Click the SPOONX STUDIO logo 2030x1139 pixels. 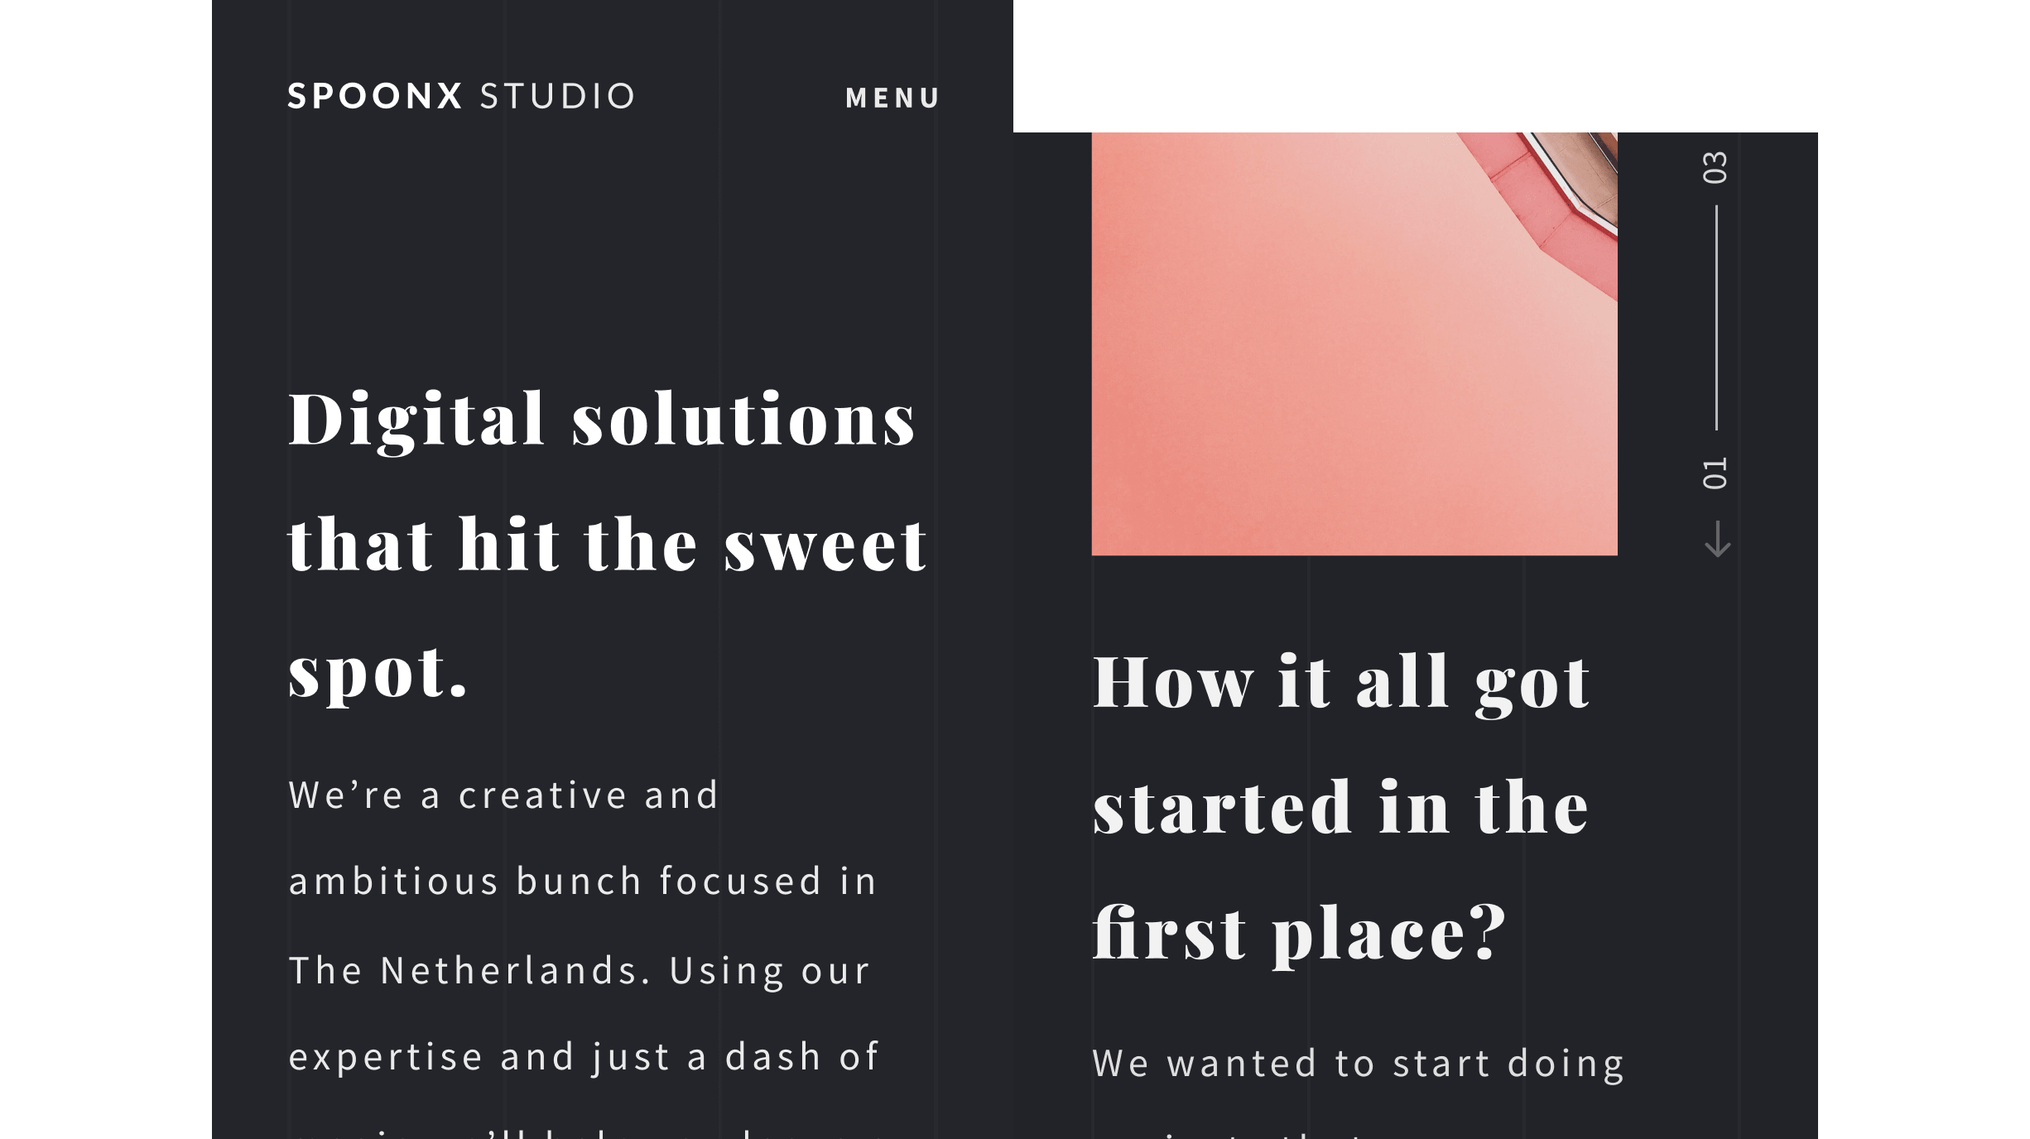pos(461,96)
